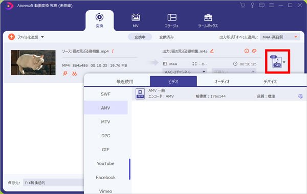The width and height of the screenshot is (307, 194).
Task: Click the format list scrollbar
Action: (x=129, y=169)
